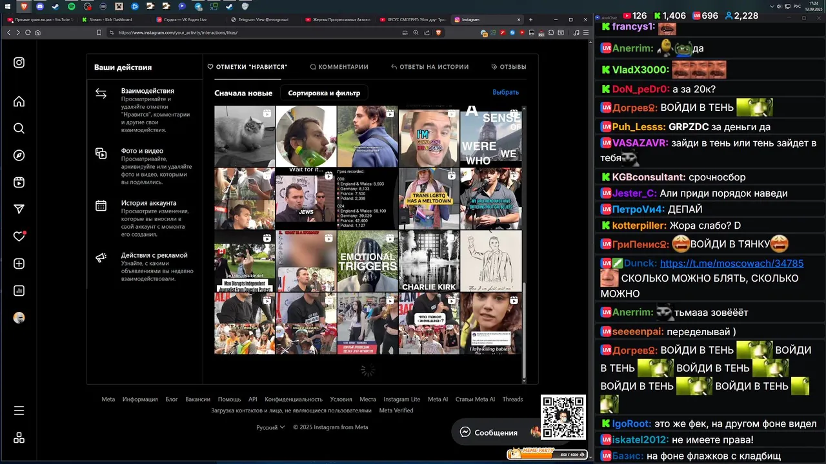Go to Home feed icon in sidebar
The image size is (826, 464).
[19, 101]
